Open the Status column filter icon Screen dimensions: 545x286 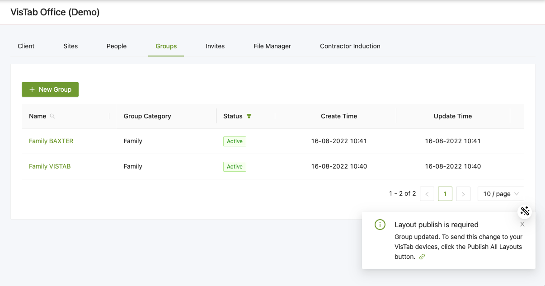pos(249,116)
